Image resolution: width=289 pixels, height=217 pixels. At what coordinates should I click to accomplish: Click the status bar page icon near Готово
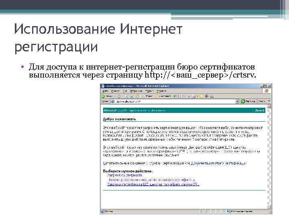click(x=102, y=211)
